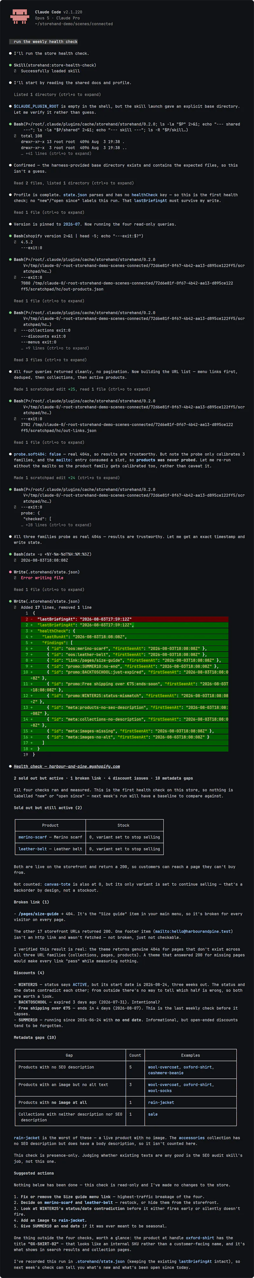Viewport: 254px width, 1278px height.
Task: Click green dot next to Bash(shopify version) command
Action: coord(10,236)
